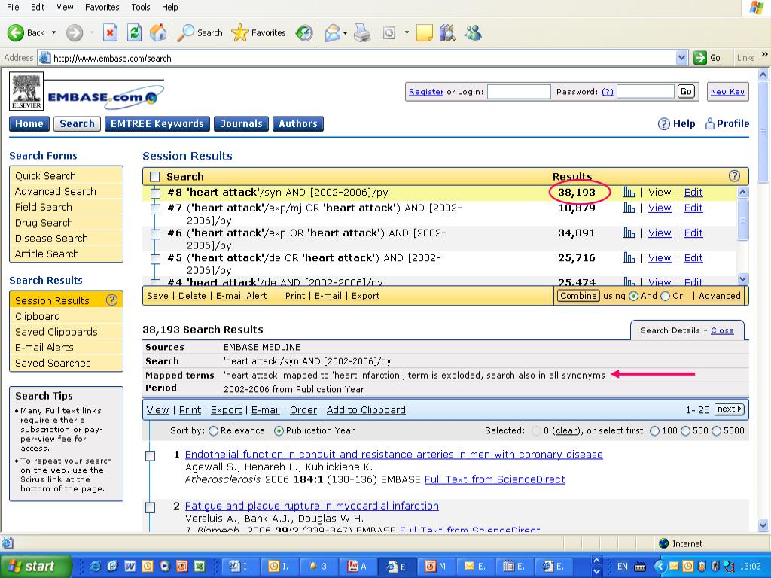Select the And combine radio button

(633, 296)
